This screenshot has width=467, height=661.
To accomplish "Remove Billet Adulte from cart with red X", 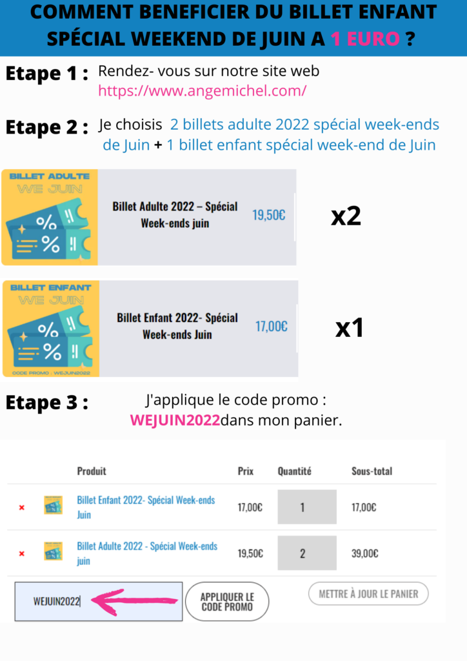I will click(22, 553).
